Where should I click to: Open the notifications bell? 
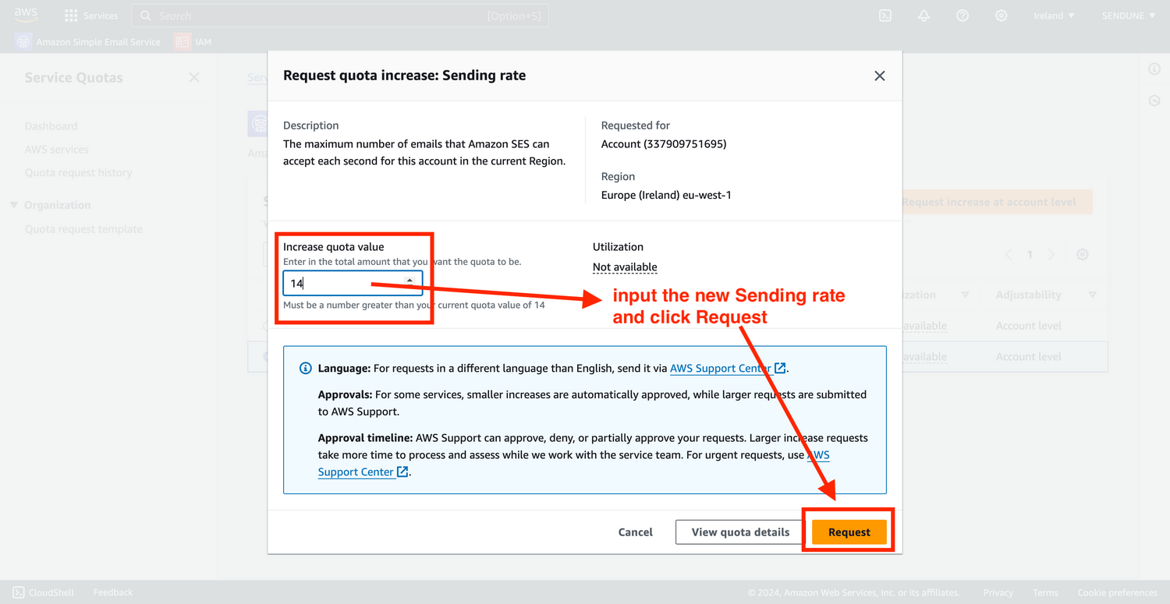(x=924, y=16)
